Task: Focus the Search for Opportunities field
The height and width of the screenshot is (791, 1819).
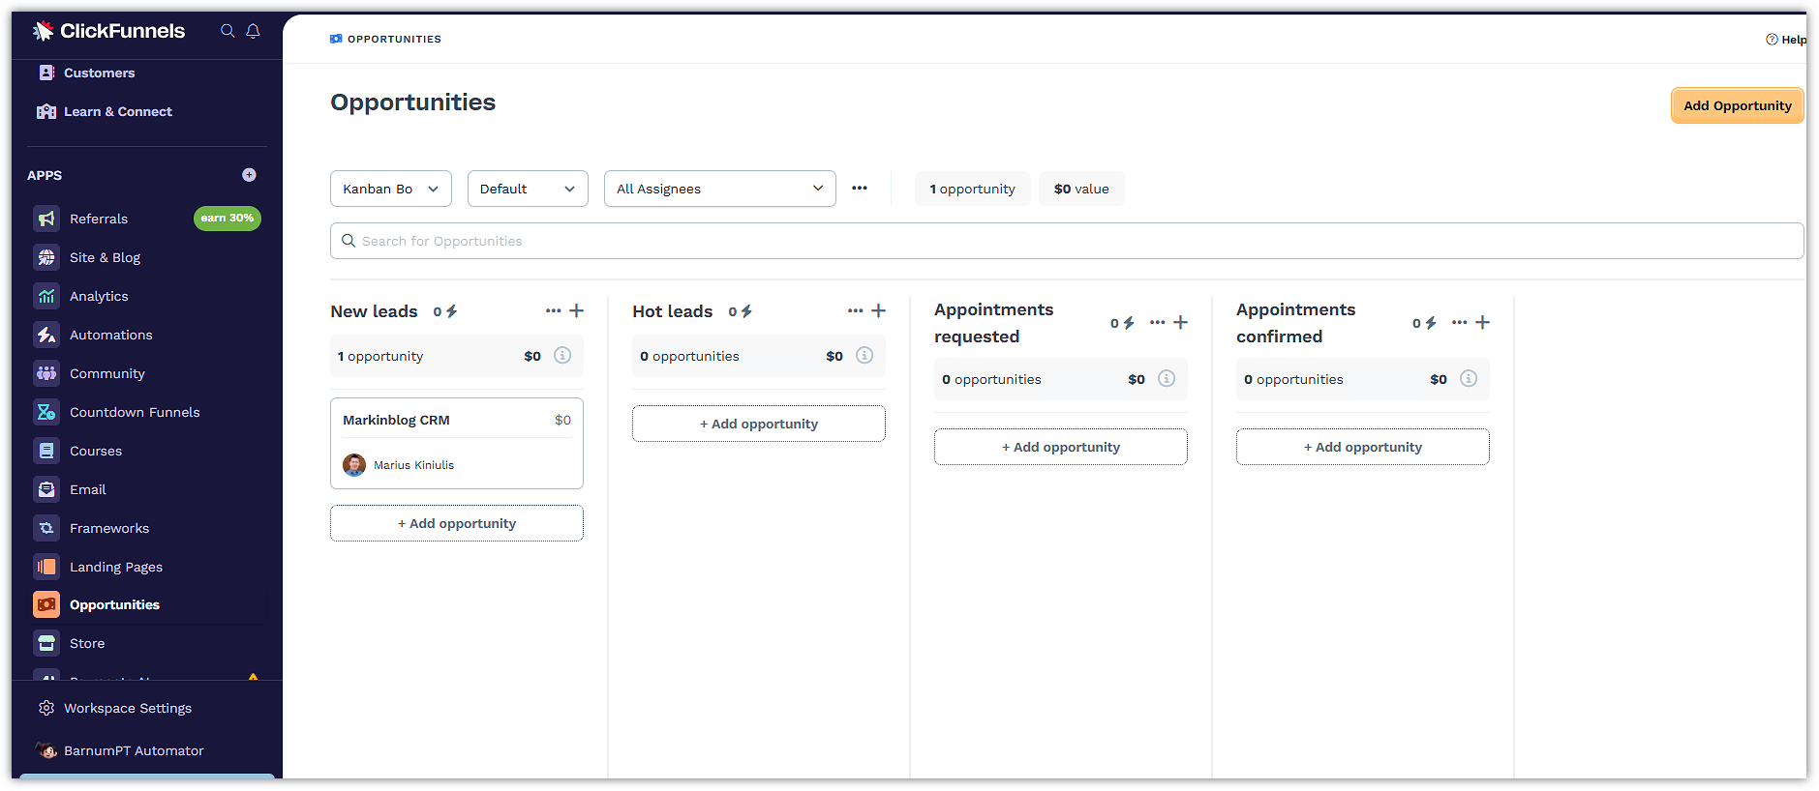Action: tap(1065, 241)
